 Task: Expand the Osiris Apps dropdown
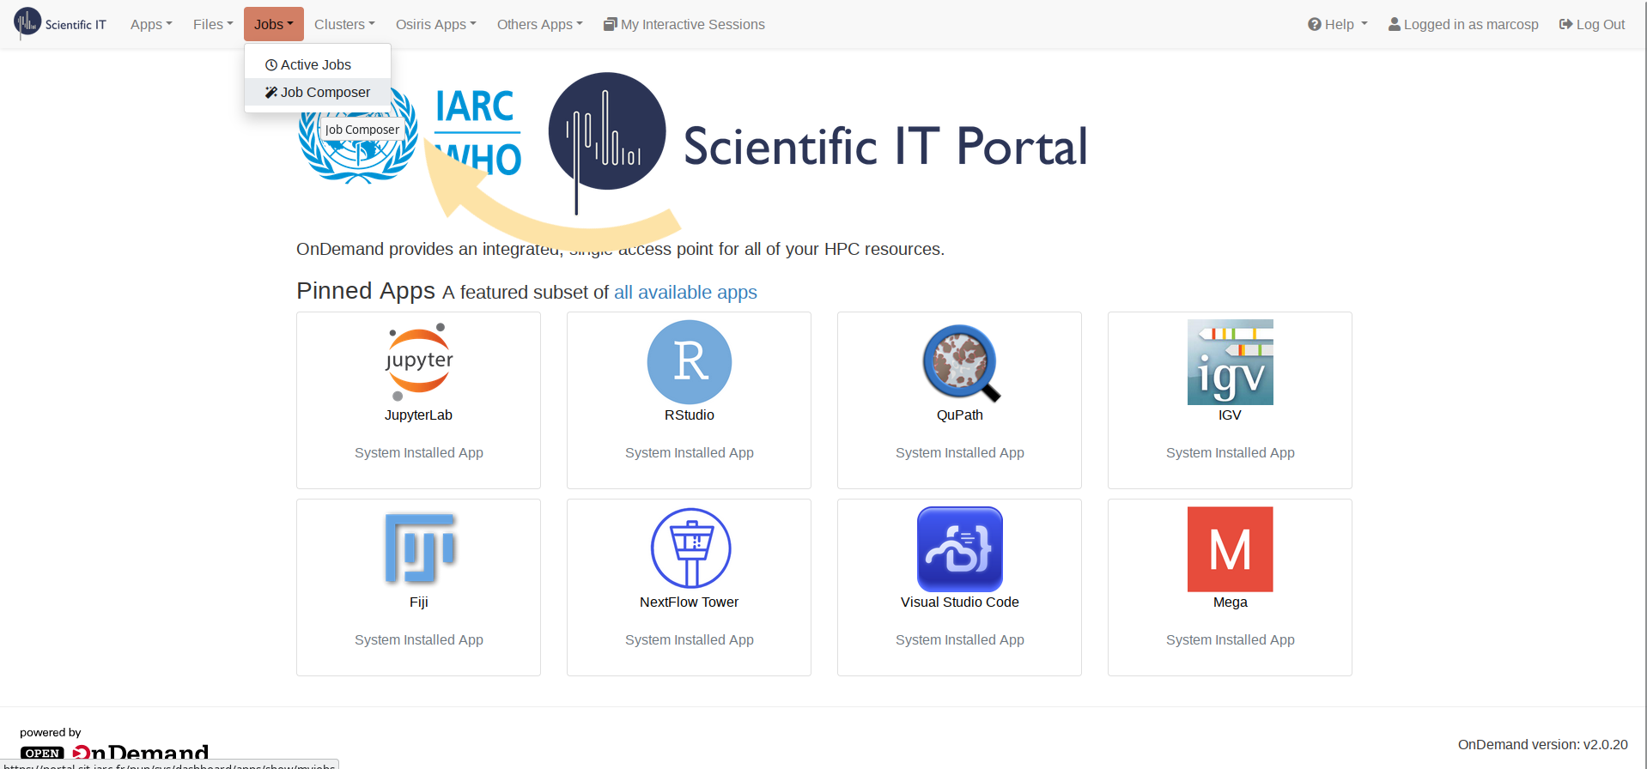coord(435,24)
